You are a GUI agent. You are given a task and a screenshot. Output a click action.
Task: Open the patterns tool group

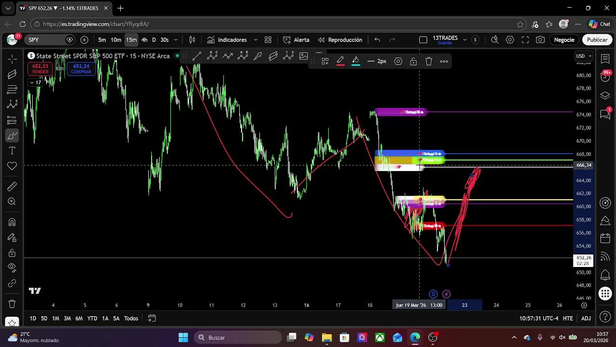click(12, 105)
